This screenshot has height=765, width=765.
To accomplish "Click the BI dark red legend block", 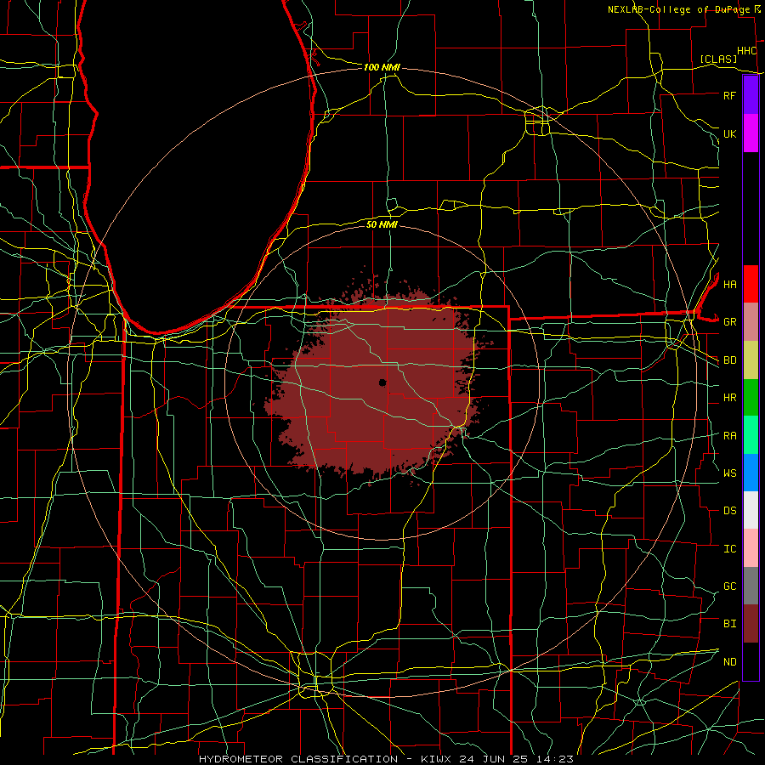I will (x=751, y=624).
